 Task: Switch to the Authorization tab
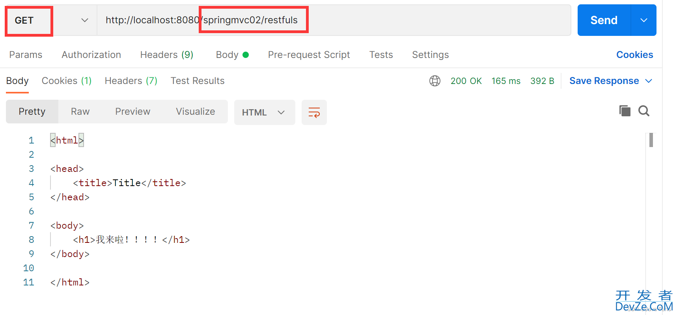[91, 55]
